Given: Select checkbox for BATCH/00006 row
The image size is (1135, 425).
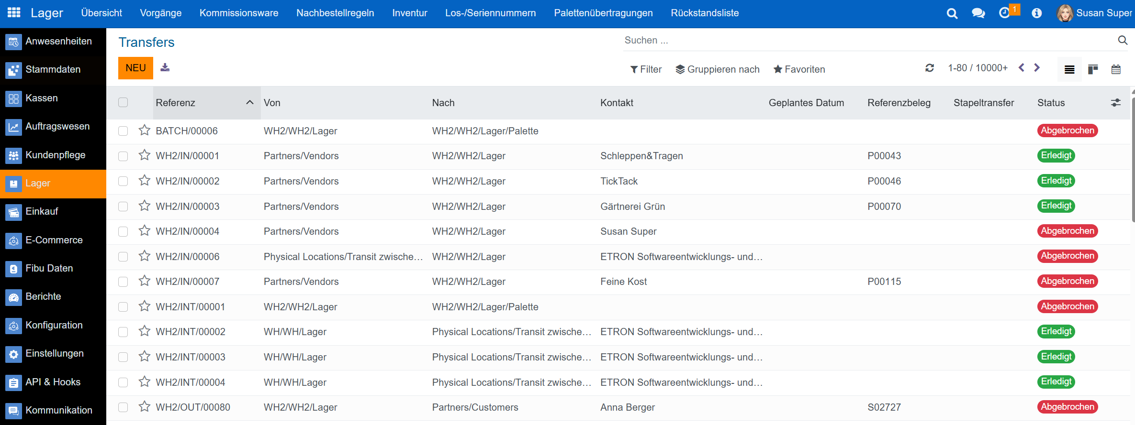Looking at the screenshot, I should [x=123, y=131].
